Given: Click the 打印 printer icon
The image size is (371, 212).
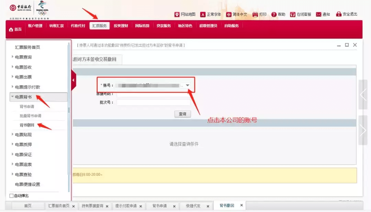Looking at the screenshot, I should (255, 14).
